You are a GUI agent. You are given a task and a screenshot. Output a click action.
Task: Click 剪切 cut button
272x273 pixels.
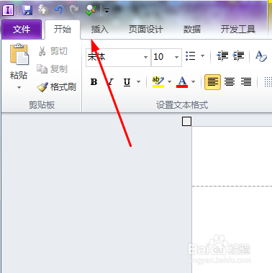coord(53,51)
